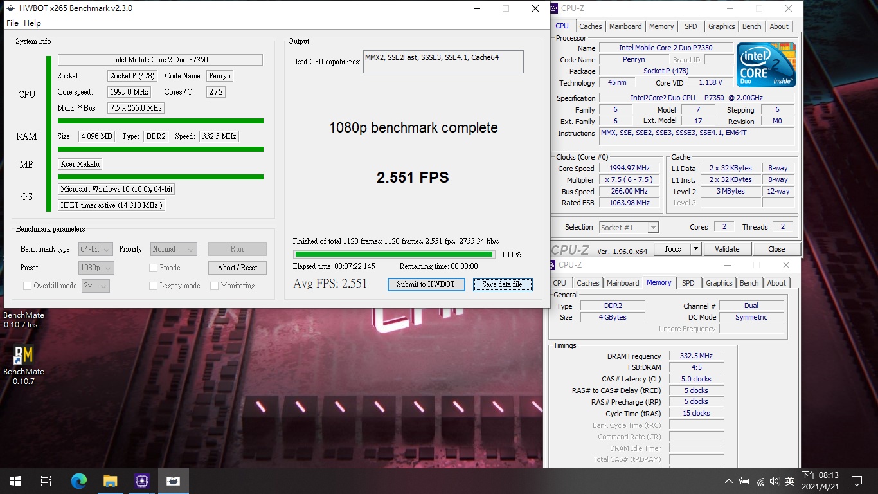
Task: Click the Close button in CPU-Z
Action: [x=776, y=249]
